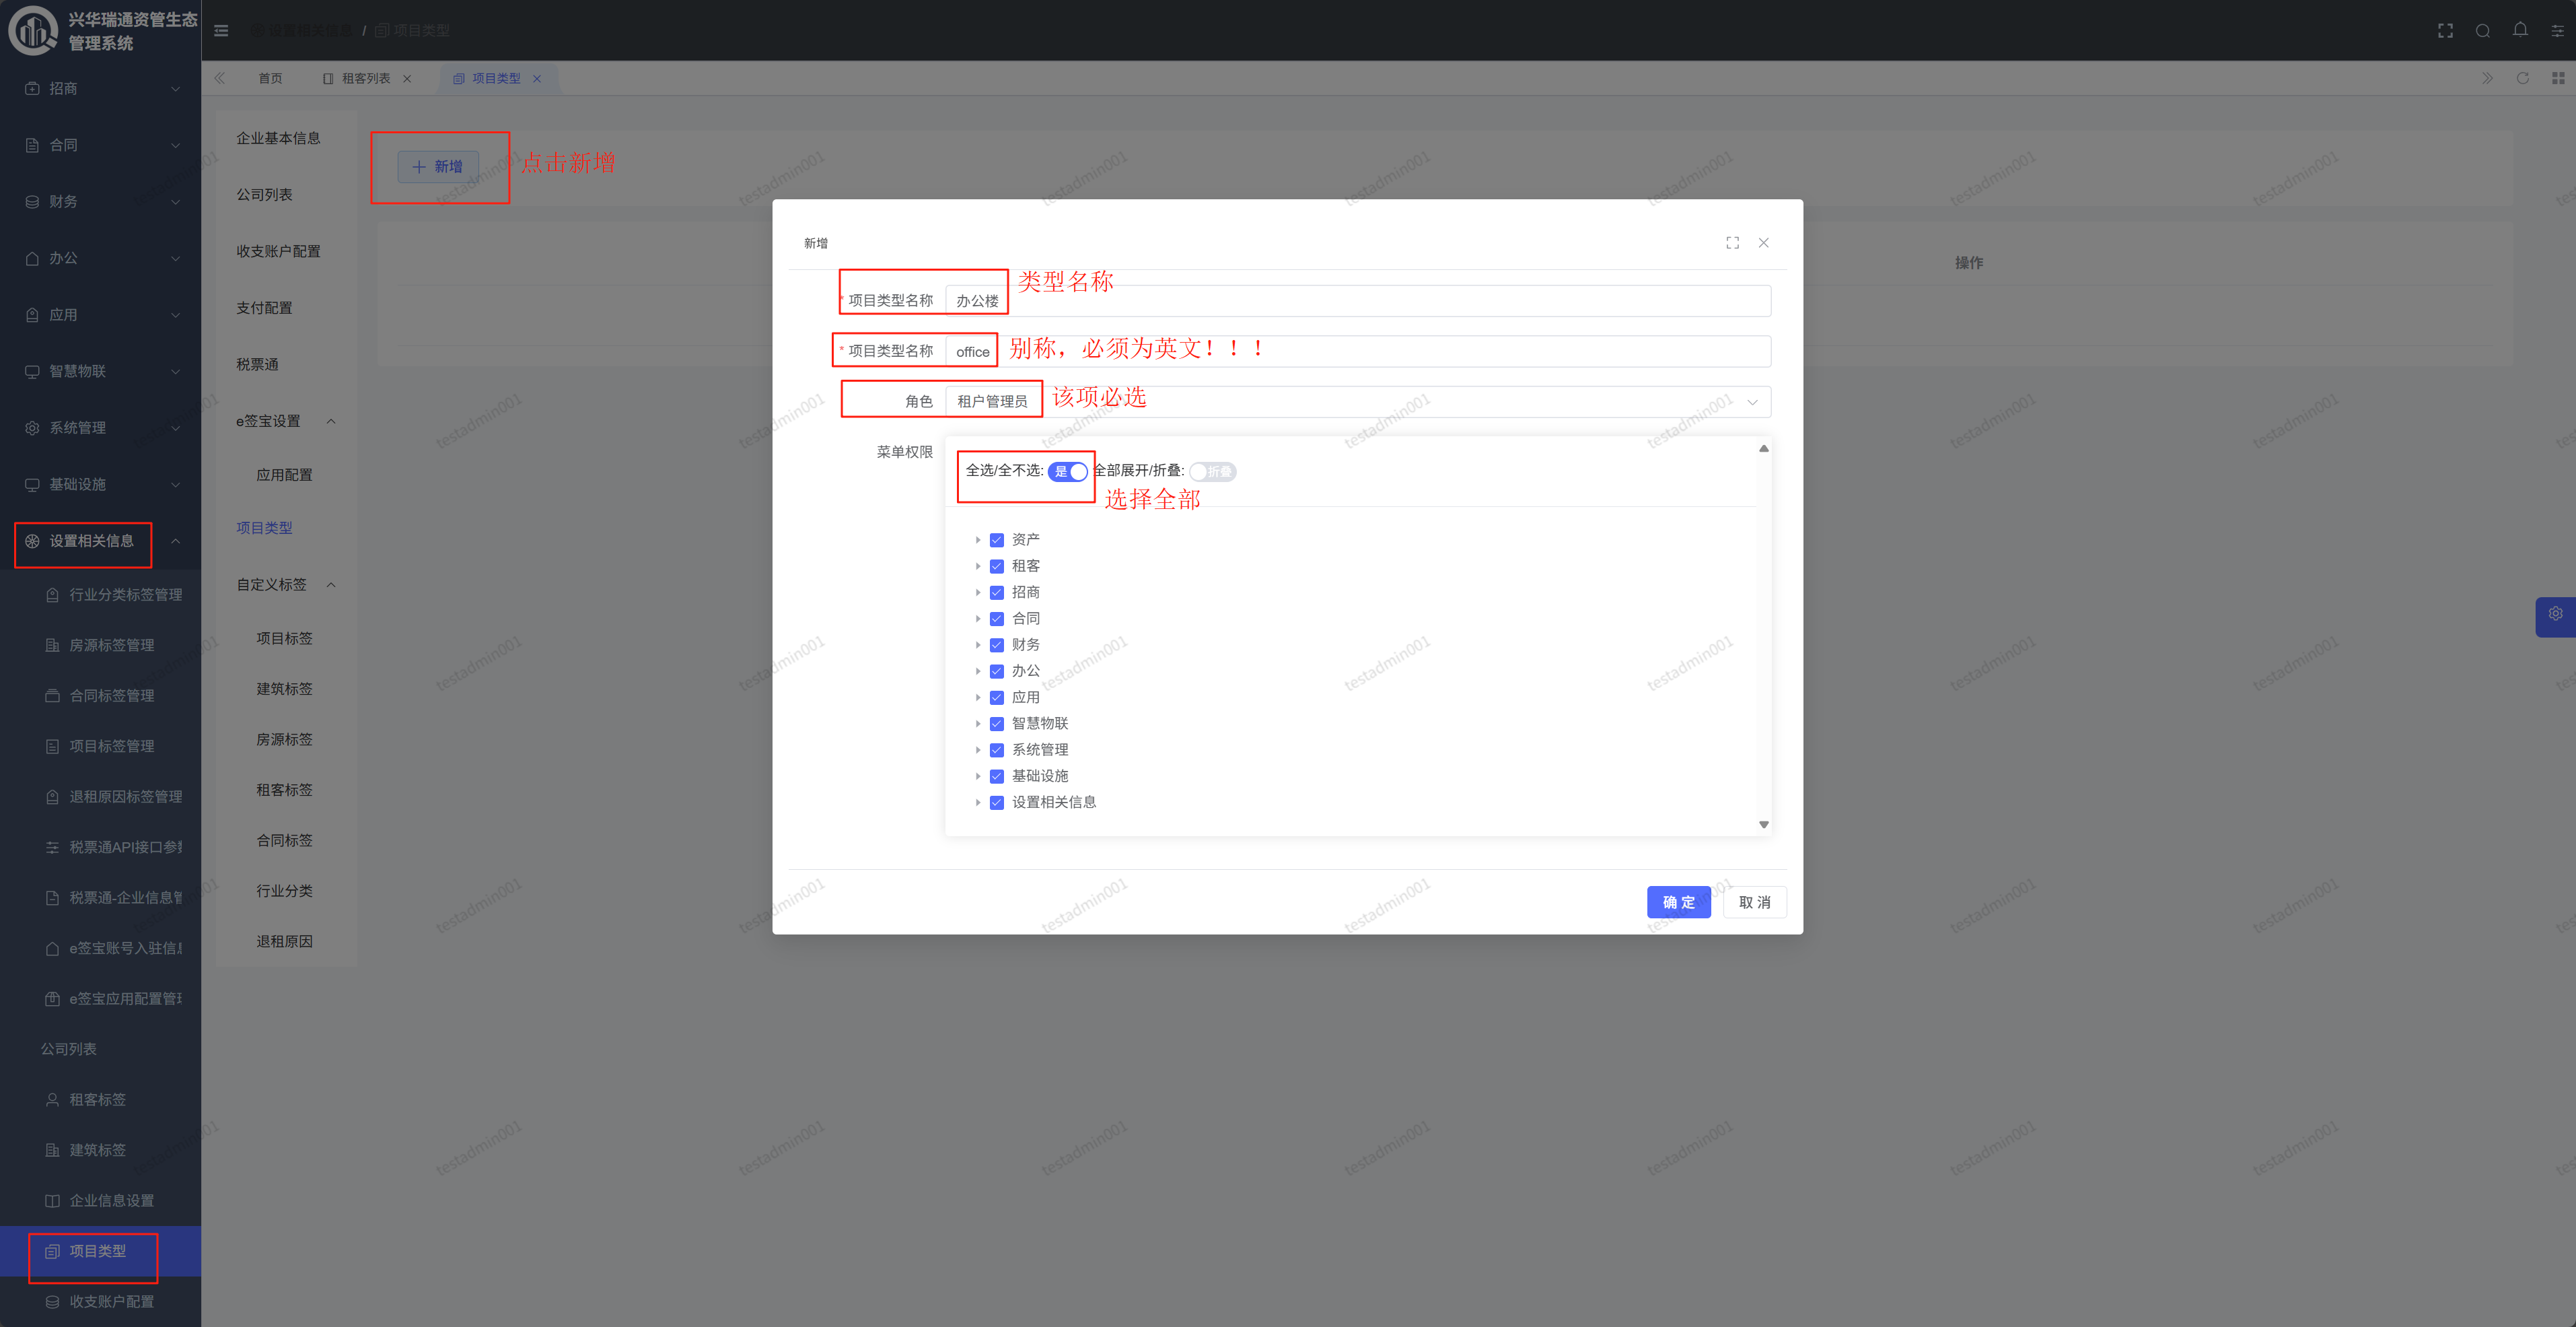
Task: Expand the 招商 sidebar menu
Action: [x=100, y=88]
